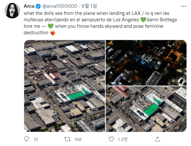Click the Arca display name
The width and height of the screenshot is (191, 146).
tap(29, 6)
